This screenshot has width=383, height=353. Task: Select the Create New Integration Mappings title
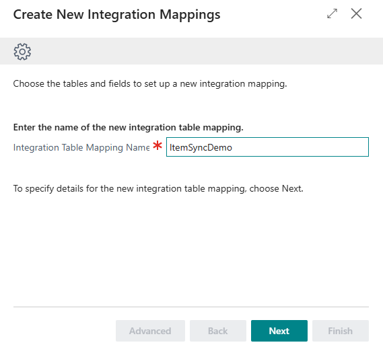tap(116, 15)
